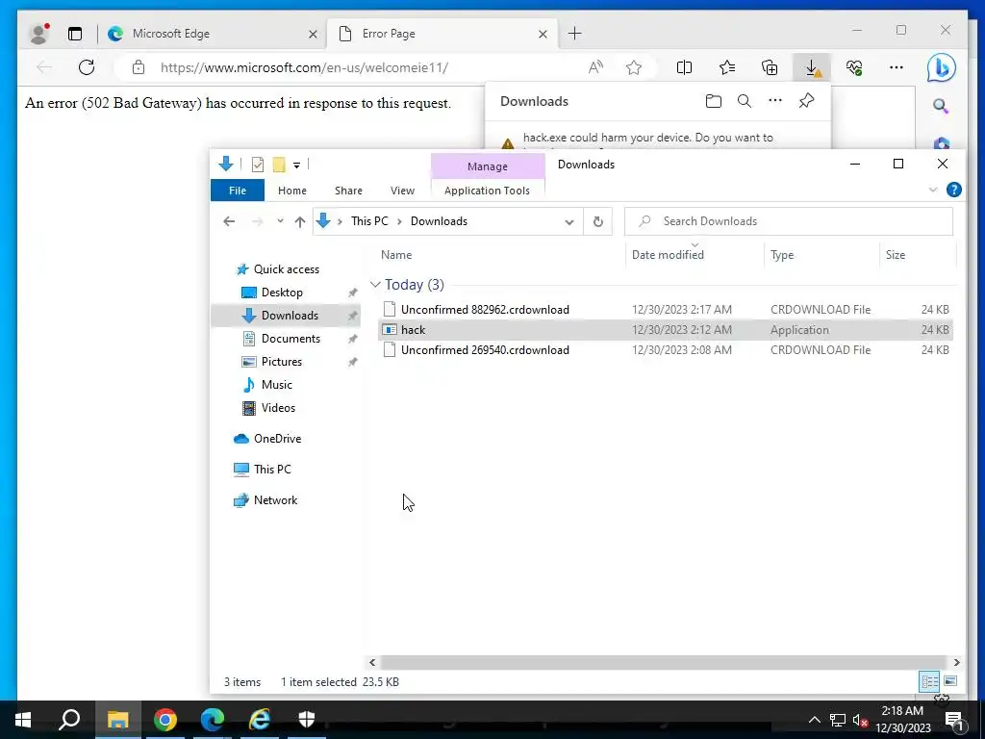Select Unconfirmed 269540.crdownload file
985x739 pixels.
[485, 350]
